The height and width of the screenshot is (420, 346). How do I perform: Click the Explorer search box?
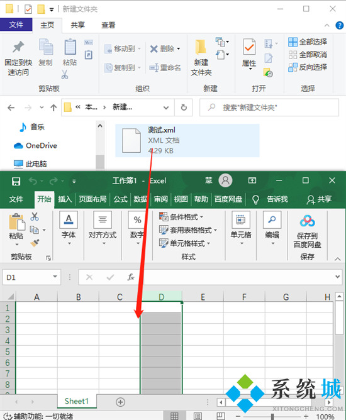pos(269,108)
